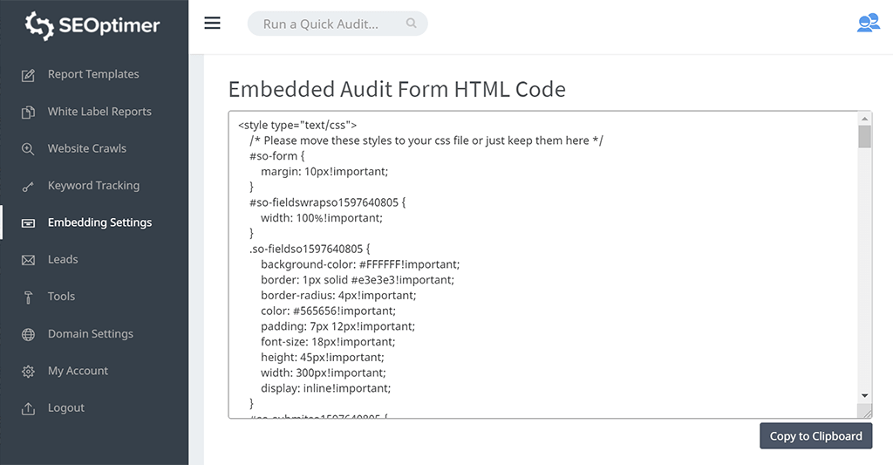Click the Website Crawls magnifier icon
The image size is (893, 465).
(x=29, y=149)
